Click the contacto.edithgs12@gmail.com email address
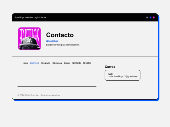This screenshot has height=127, width=170. click(122, 76)
